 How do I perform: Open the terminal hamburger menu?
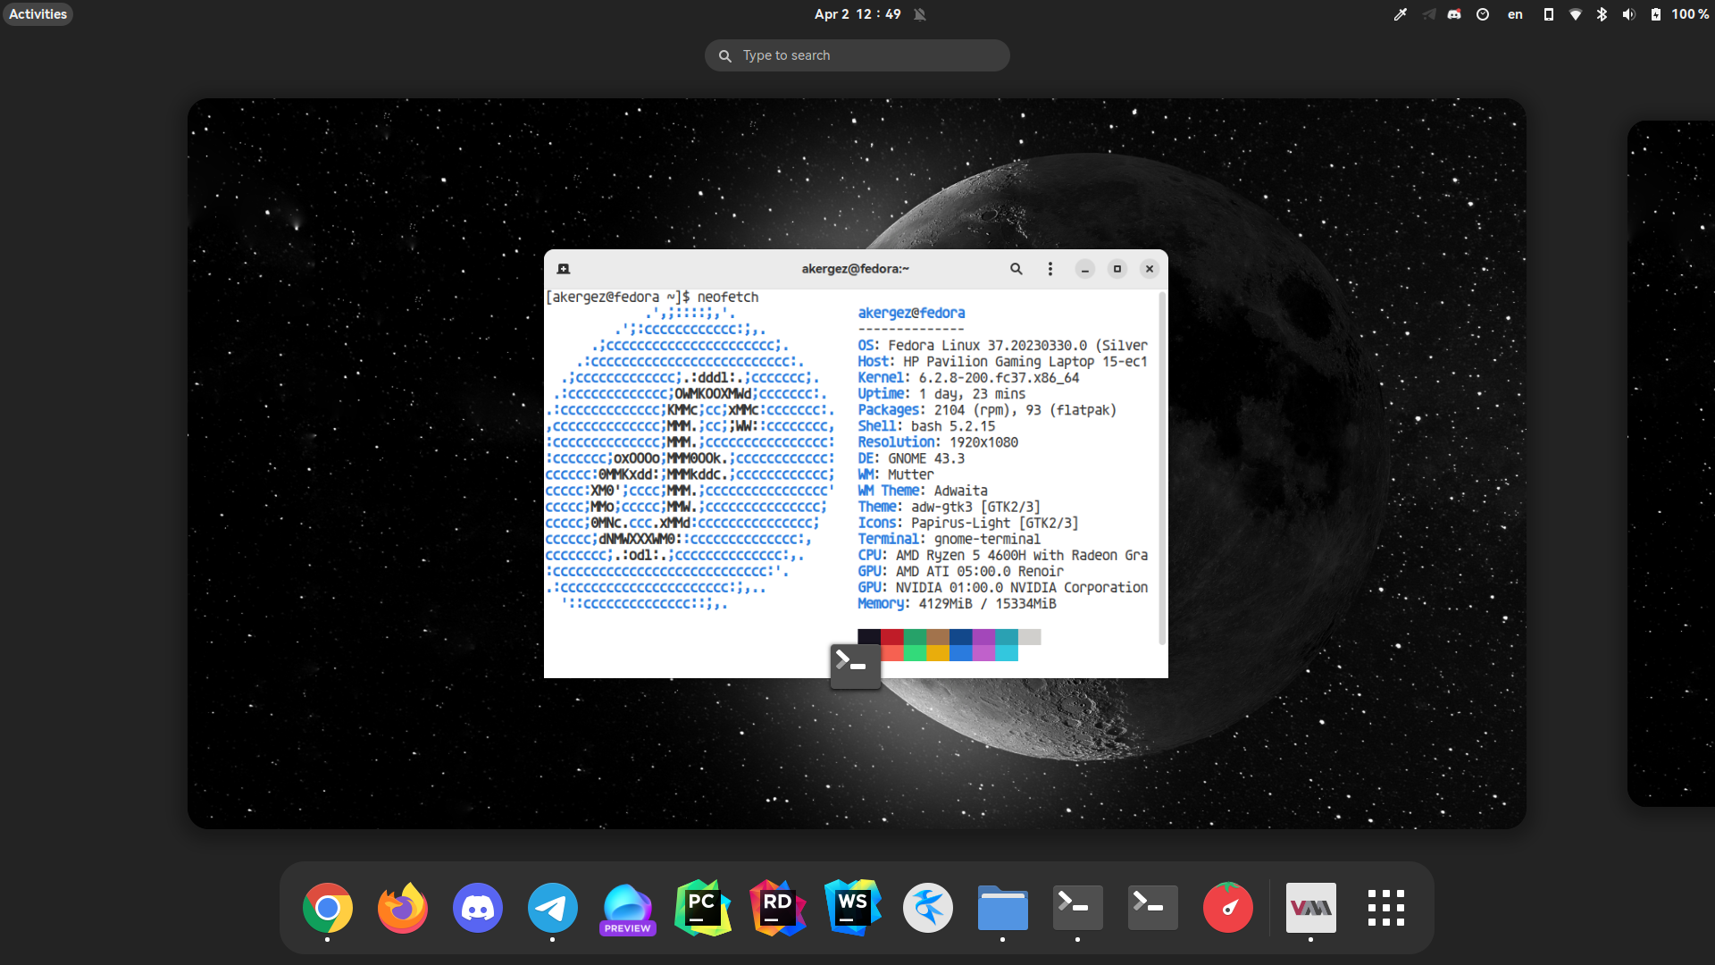pyautogui.click(x=1050, y=269)
